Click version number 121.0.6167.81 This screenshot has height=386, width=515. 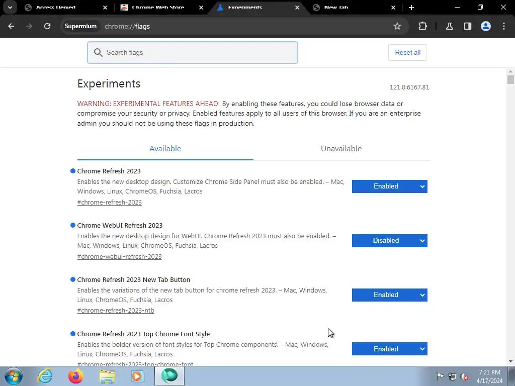pyautogui.click(x=409, y=87)
